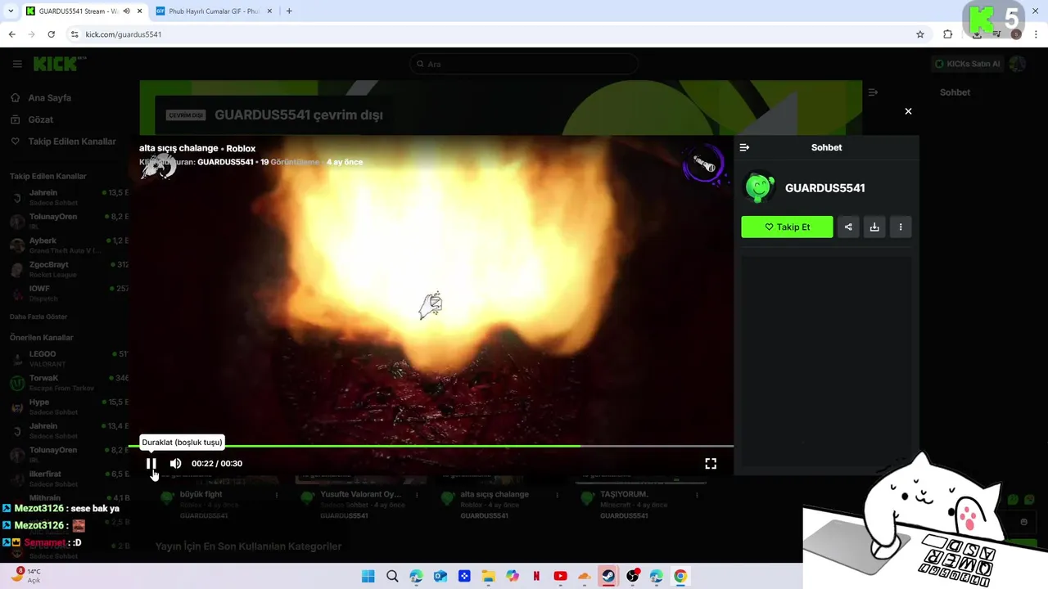Open IOWF channel in sidebar
Image resolution: width=1048 pixels, height=589 pixels.
point(67,293)
